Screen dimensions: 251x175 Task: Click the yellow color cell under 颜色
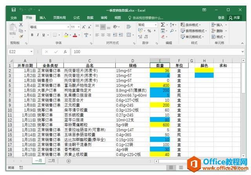(x=204, y=71)
